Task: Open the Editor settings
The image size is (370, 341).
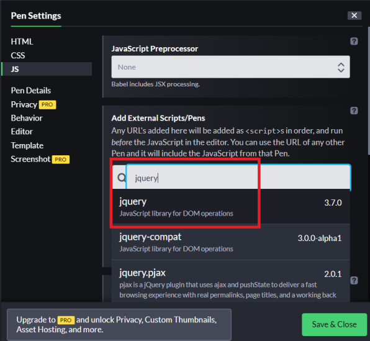Action: (x=22, y=132)
